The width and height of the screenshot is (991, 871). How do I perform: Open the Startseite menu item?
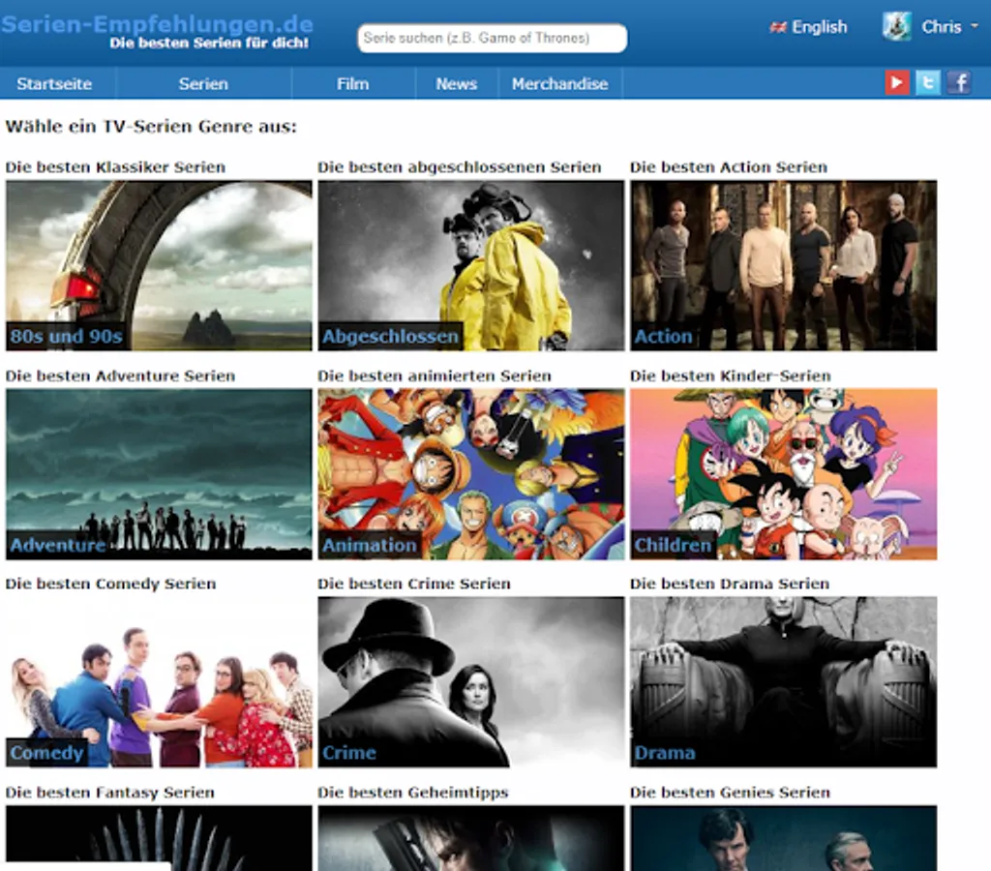[x=54, y=84]
